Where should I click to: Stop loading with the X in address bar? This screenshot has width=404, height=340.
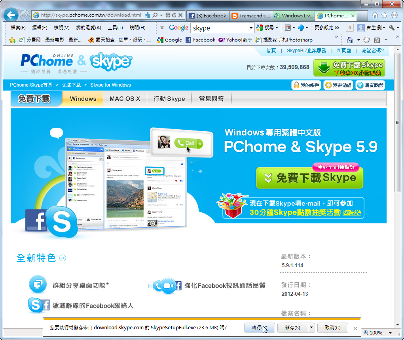pyautogui.click(x=180, y=15)
